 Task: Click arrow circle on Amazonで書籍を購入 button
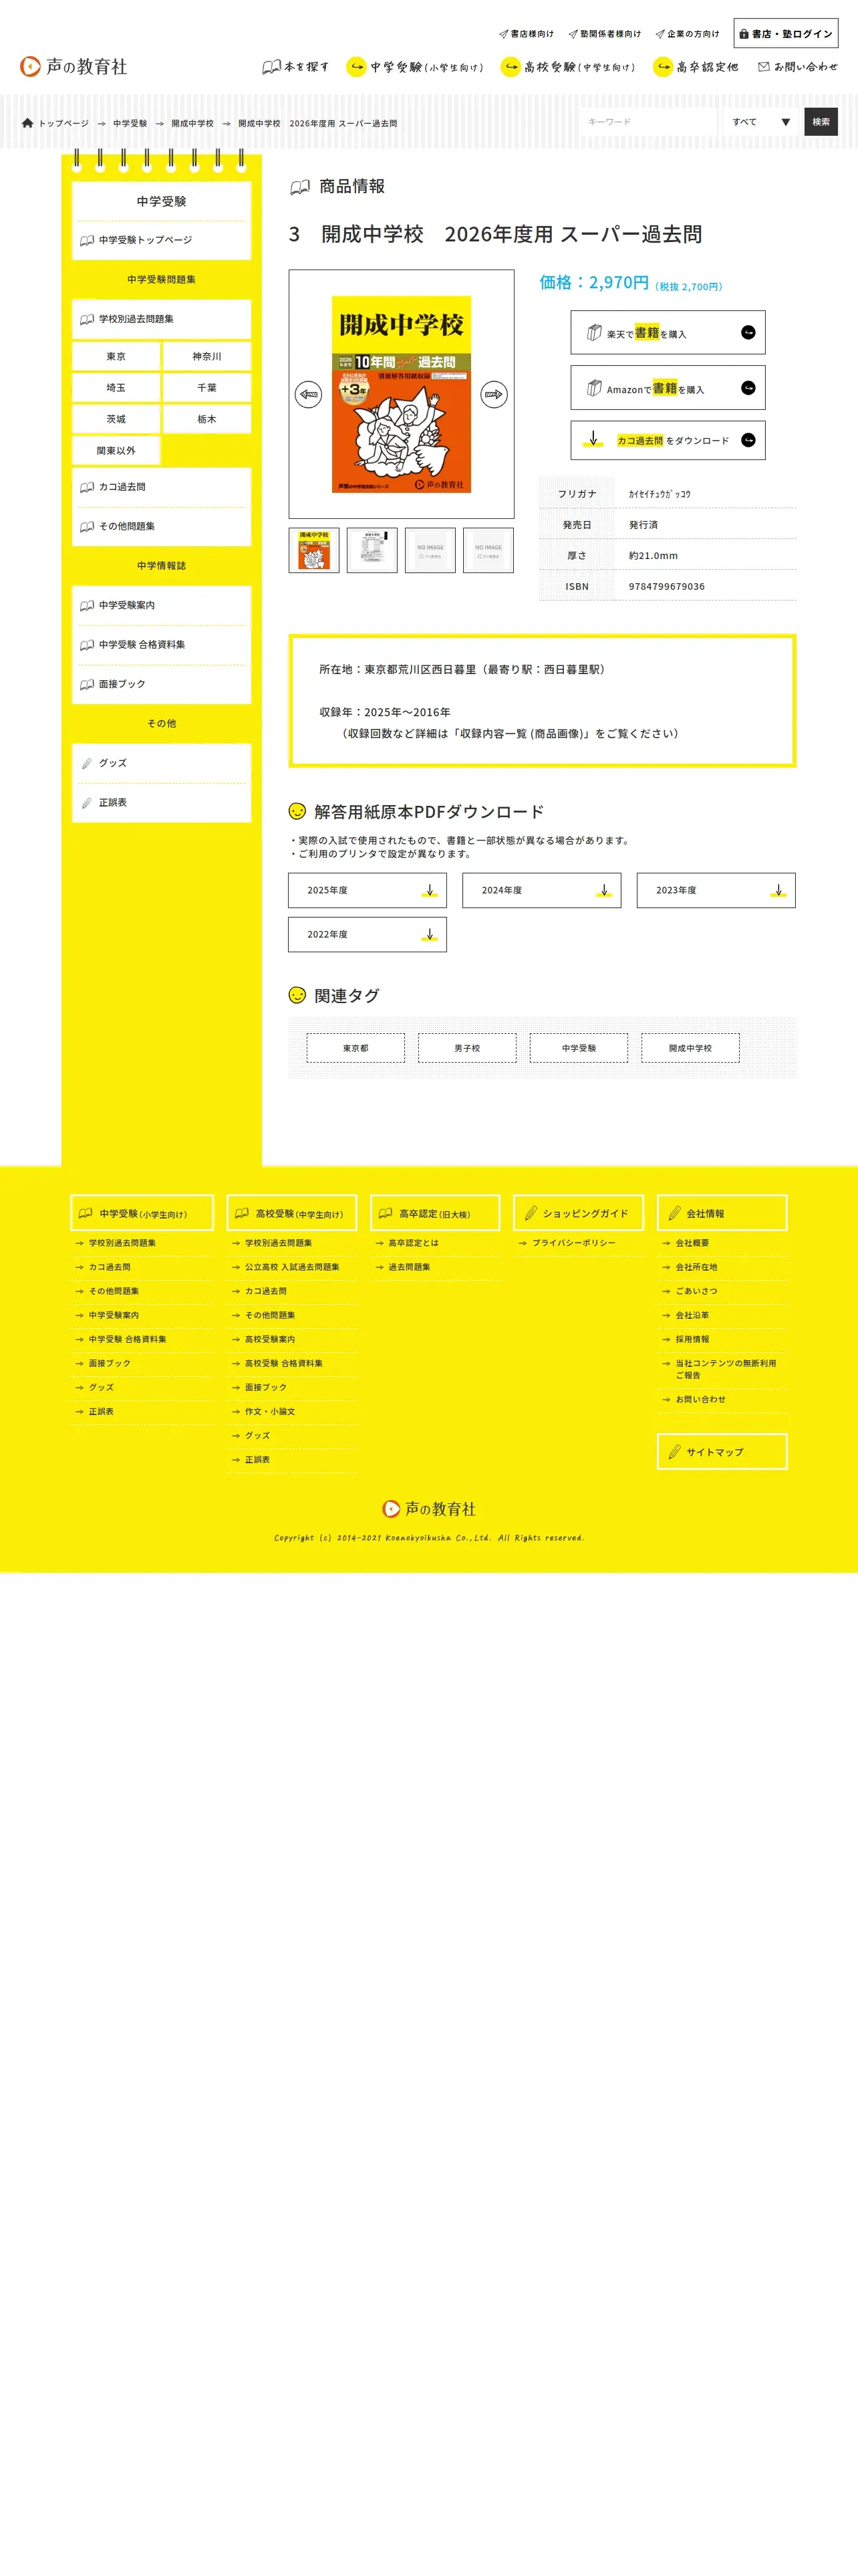pyautogui.click(x=748, y=388)
